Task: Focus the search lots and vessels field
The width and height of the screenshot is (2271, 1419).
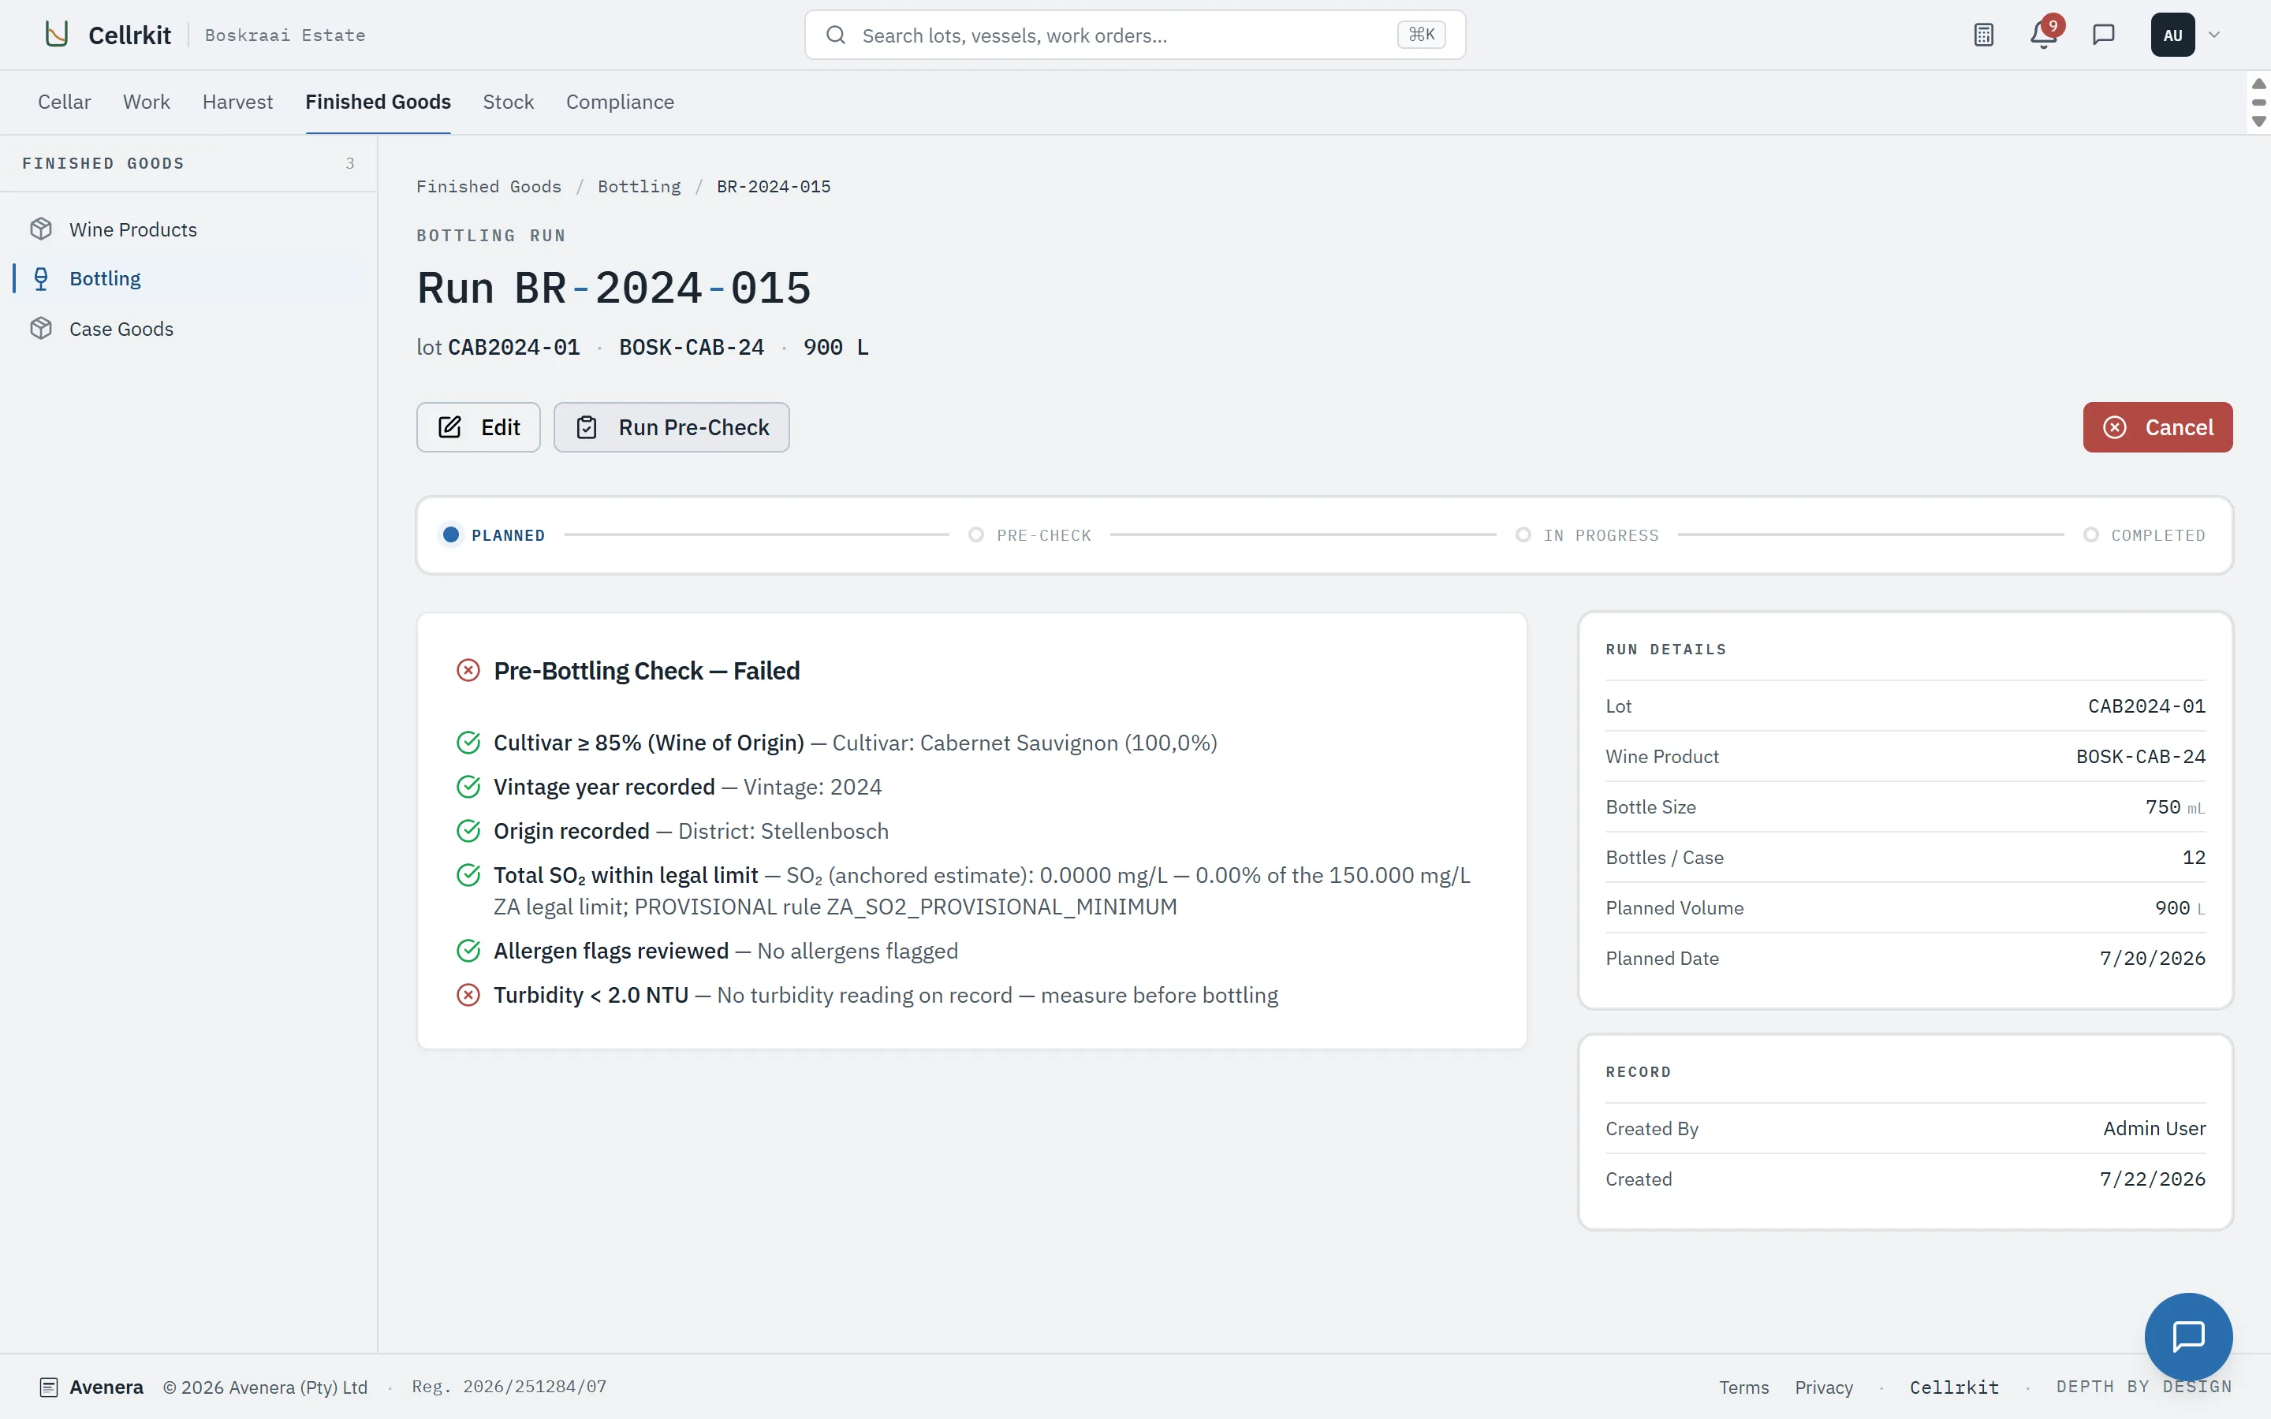Action: tap(1135, 35)
